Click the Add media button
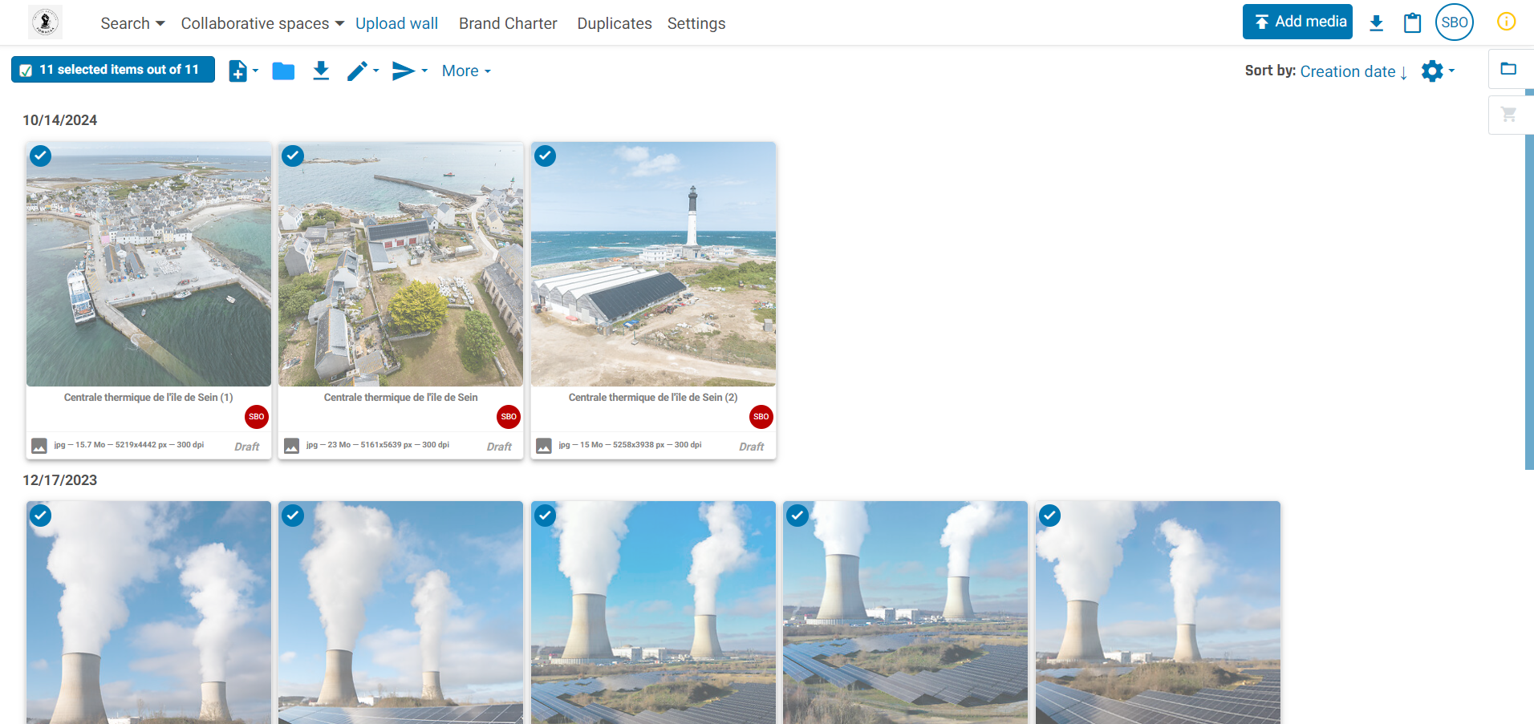The width and height of the screenshot is (1534, 724). [1297, 22]
